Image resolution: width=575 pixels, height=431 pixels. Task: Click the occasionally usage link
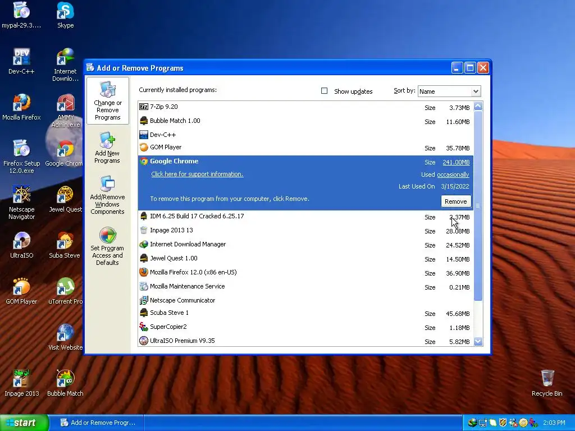[x=453, y=175]
